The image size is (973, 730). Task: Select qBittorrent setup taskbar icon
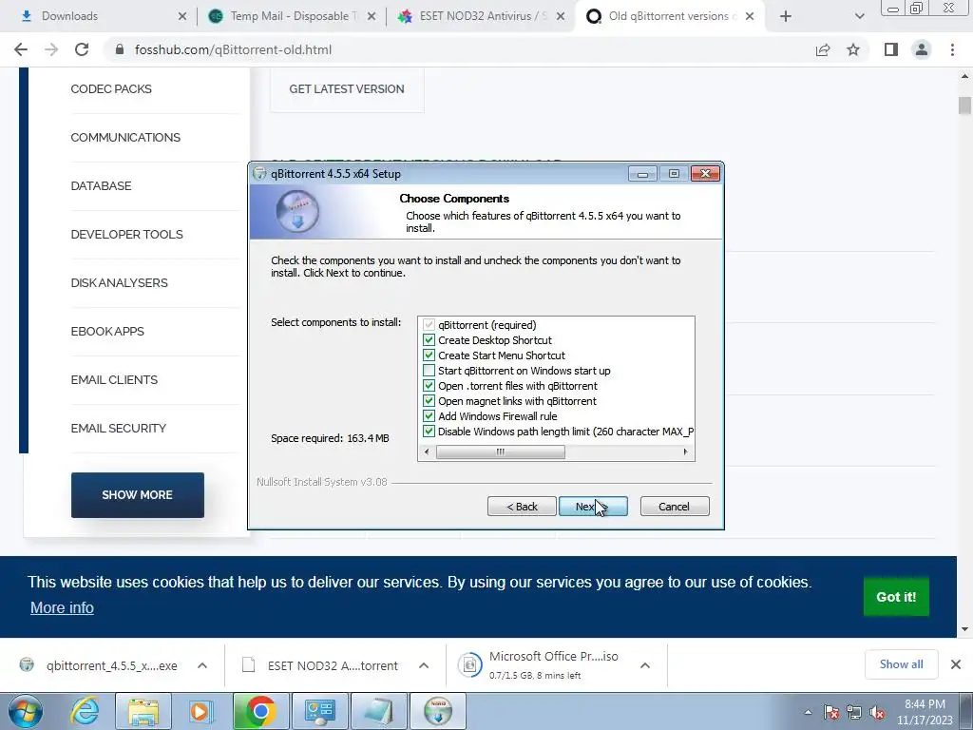point(438,711)
